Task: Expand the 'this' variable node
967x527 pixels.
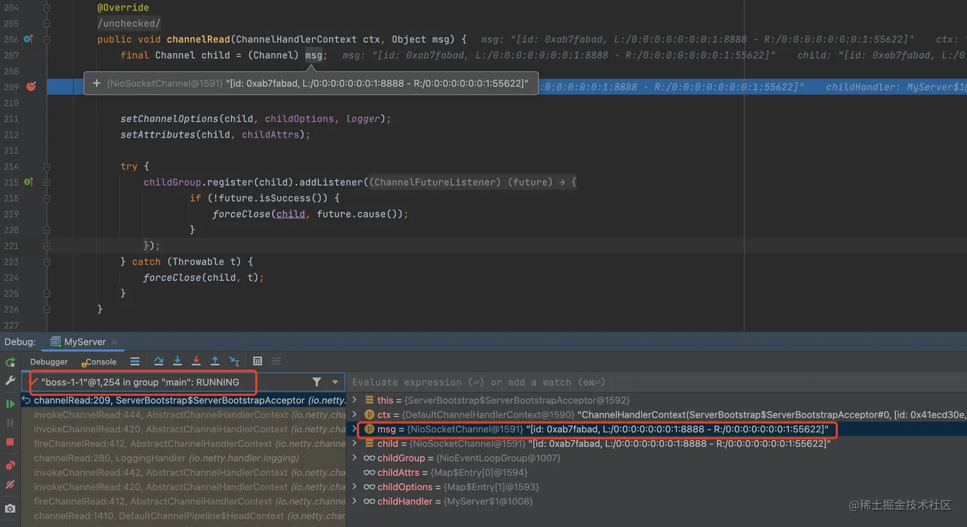Action: [354, 400]
